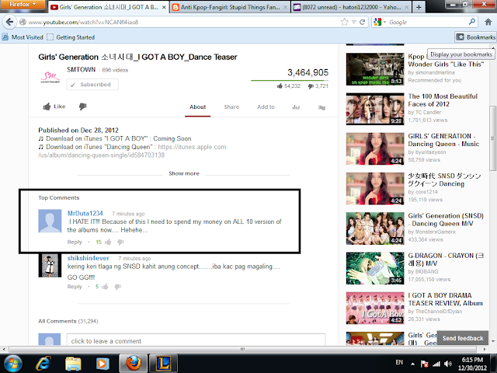Viewport: 497px width, 373px height.
Task: Switch to Anti Kpop-Fangirl browser tab
Action: (230, 7)
